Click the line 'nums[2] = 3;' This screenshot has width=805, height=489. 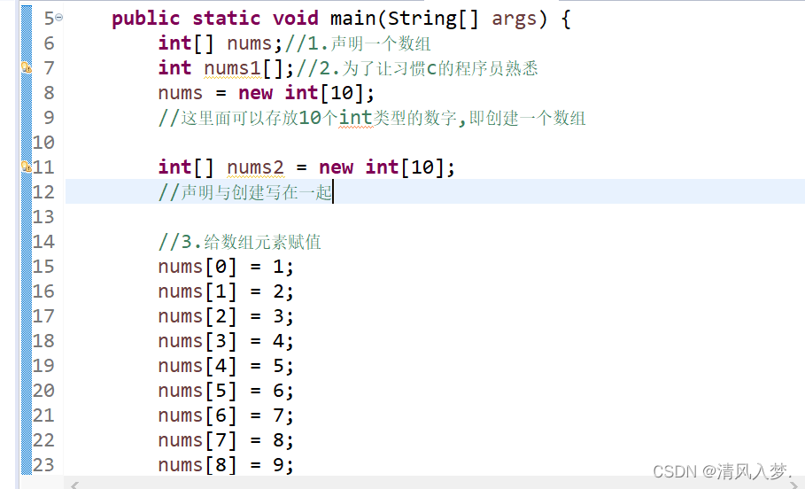tap(226, 316)
